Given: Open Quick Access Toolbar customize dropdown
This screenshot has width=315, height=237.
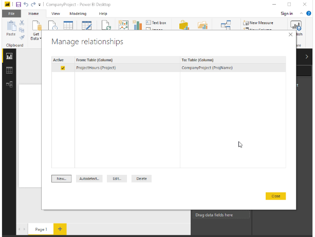Looking at the screenshot, I should pyautogui.click(x=40, y=5).
